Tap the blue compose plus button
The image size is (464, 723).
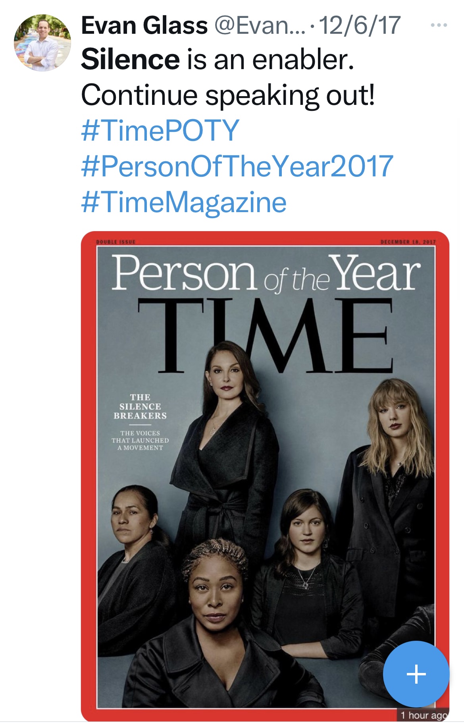(x=416, y=674)
